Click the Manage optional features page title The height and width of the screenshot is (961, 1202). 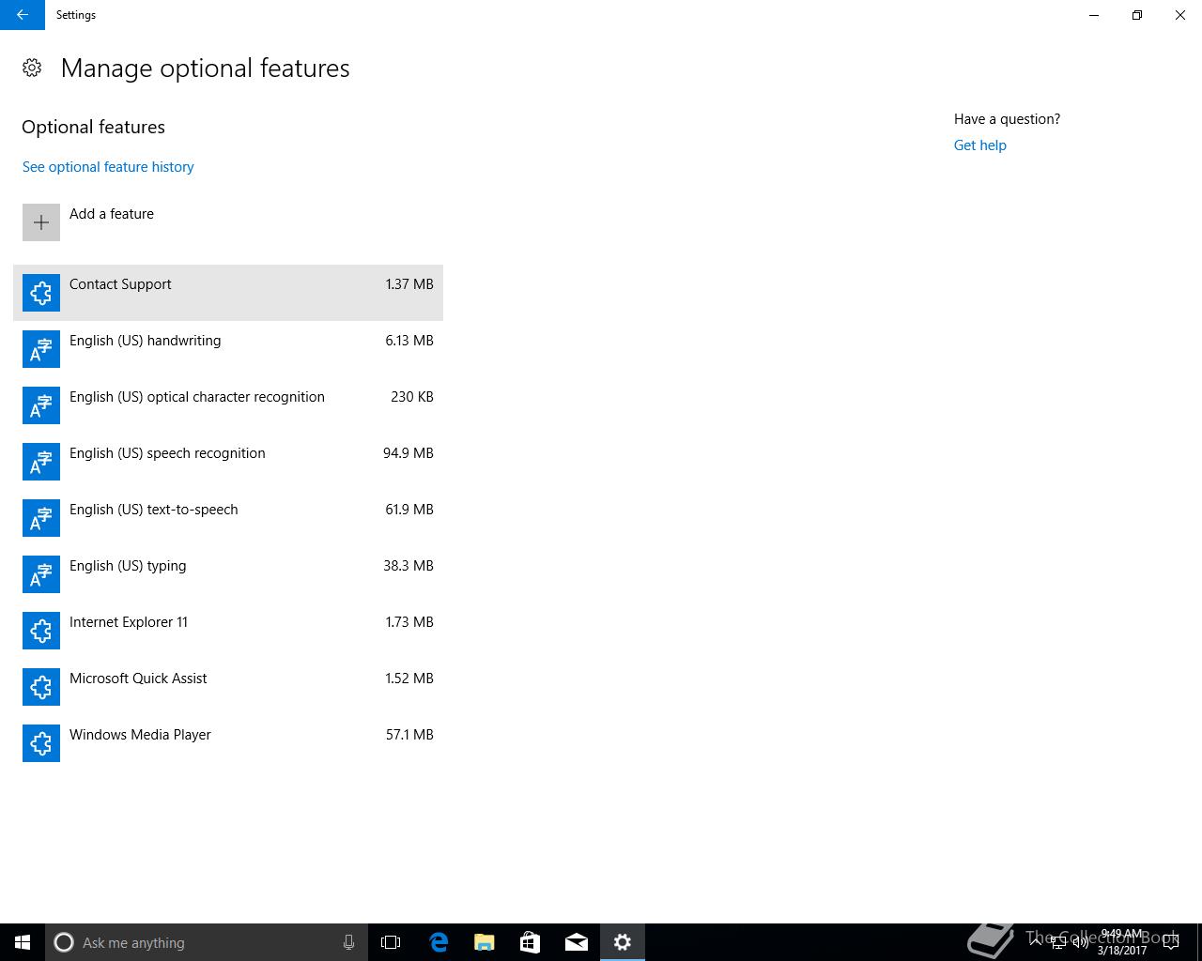pyautogui.click(x=205, y=69)
